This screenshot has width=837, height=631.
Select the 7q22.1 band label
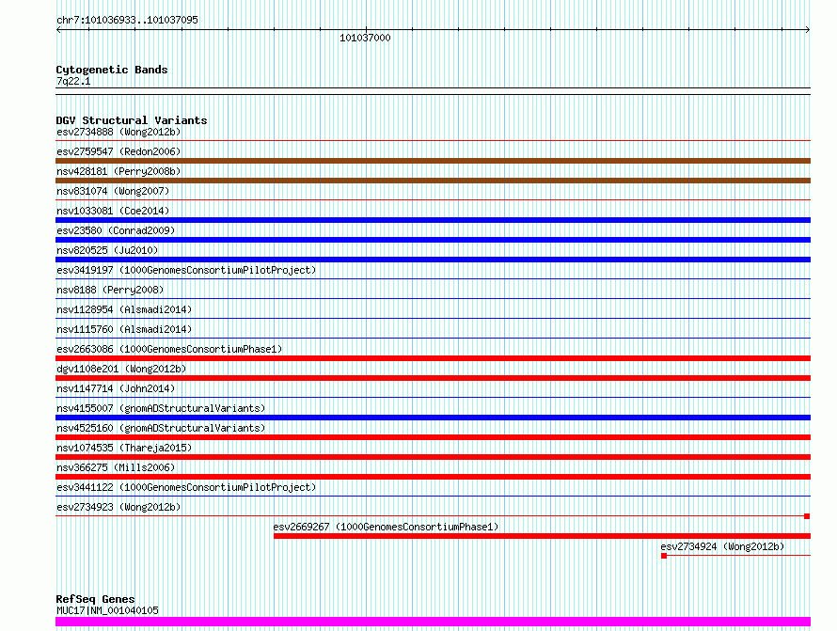(x=73, y=81)
